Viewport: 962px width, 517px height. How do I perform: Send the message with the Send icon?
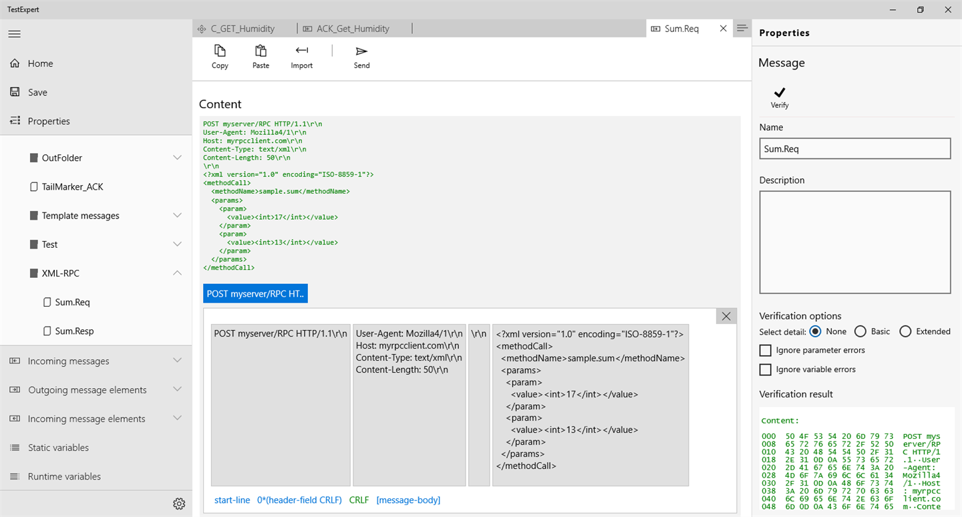[361, 51]
